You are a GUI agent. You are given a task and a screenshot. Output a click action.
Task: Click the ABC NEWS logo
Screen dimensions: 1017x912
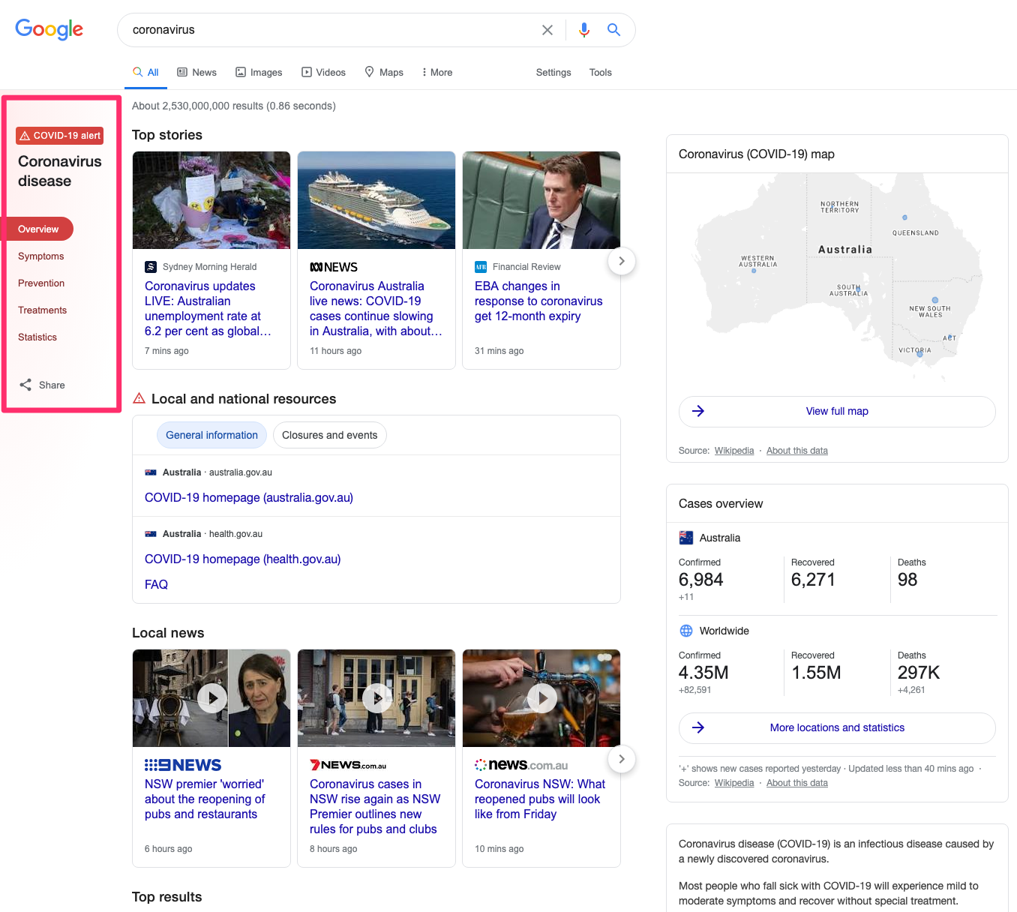coord(334,267)
